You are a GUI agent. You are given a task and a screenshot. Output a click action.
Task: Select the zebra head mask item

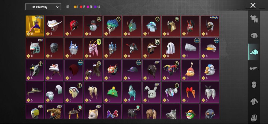[x=171, y=111]
